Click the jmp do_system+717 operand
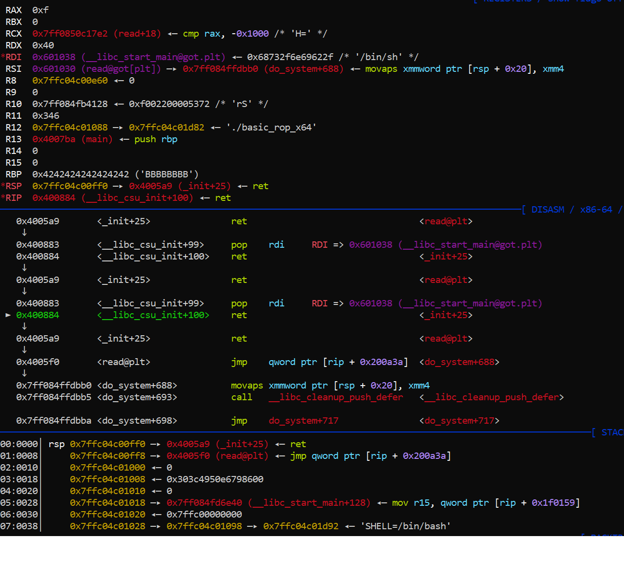This screenshot has height=561, width=624. [x=303, y=421]
